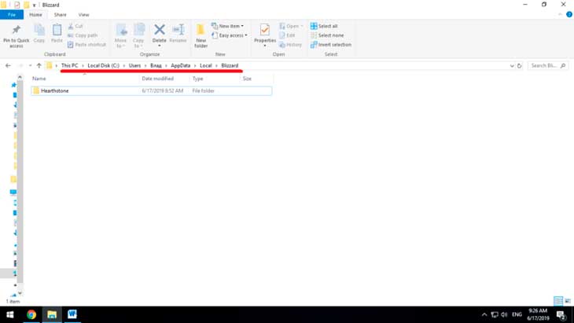Expand the New item dropdown
Viewport: 574px width, 323px height.
[x=230, y=26]
